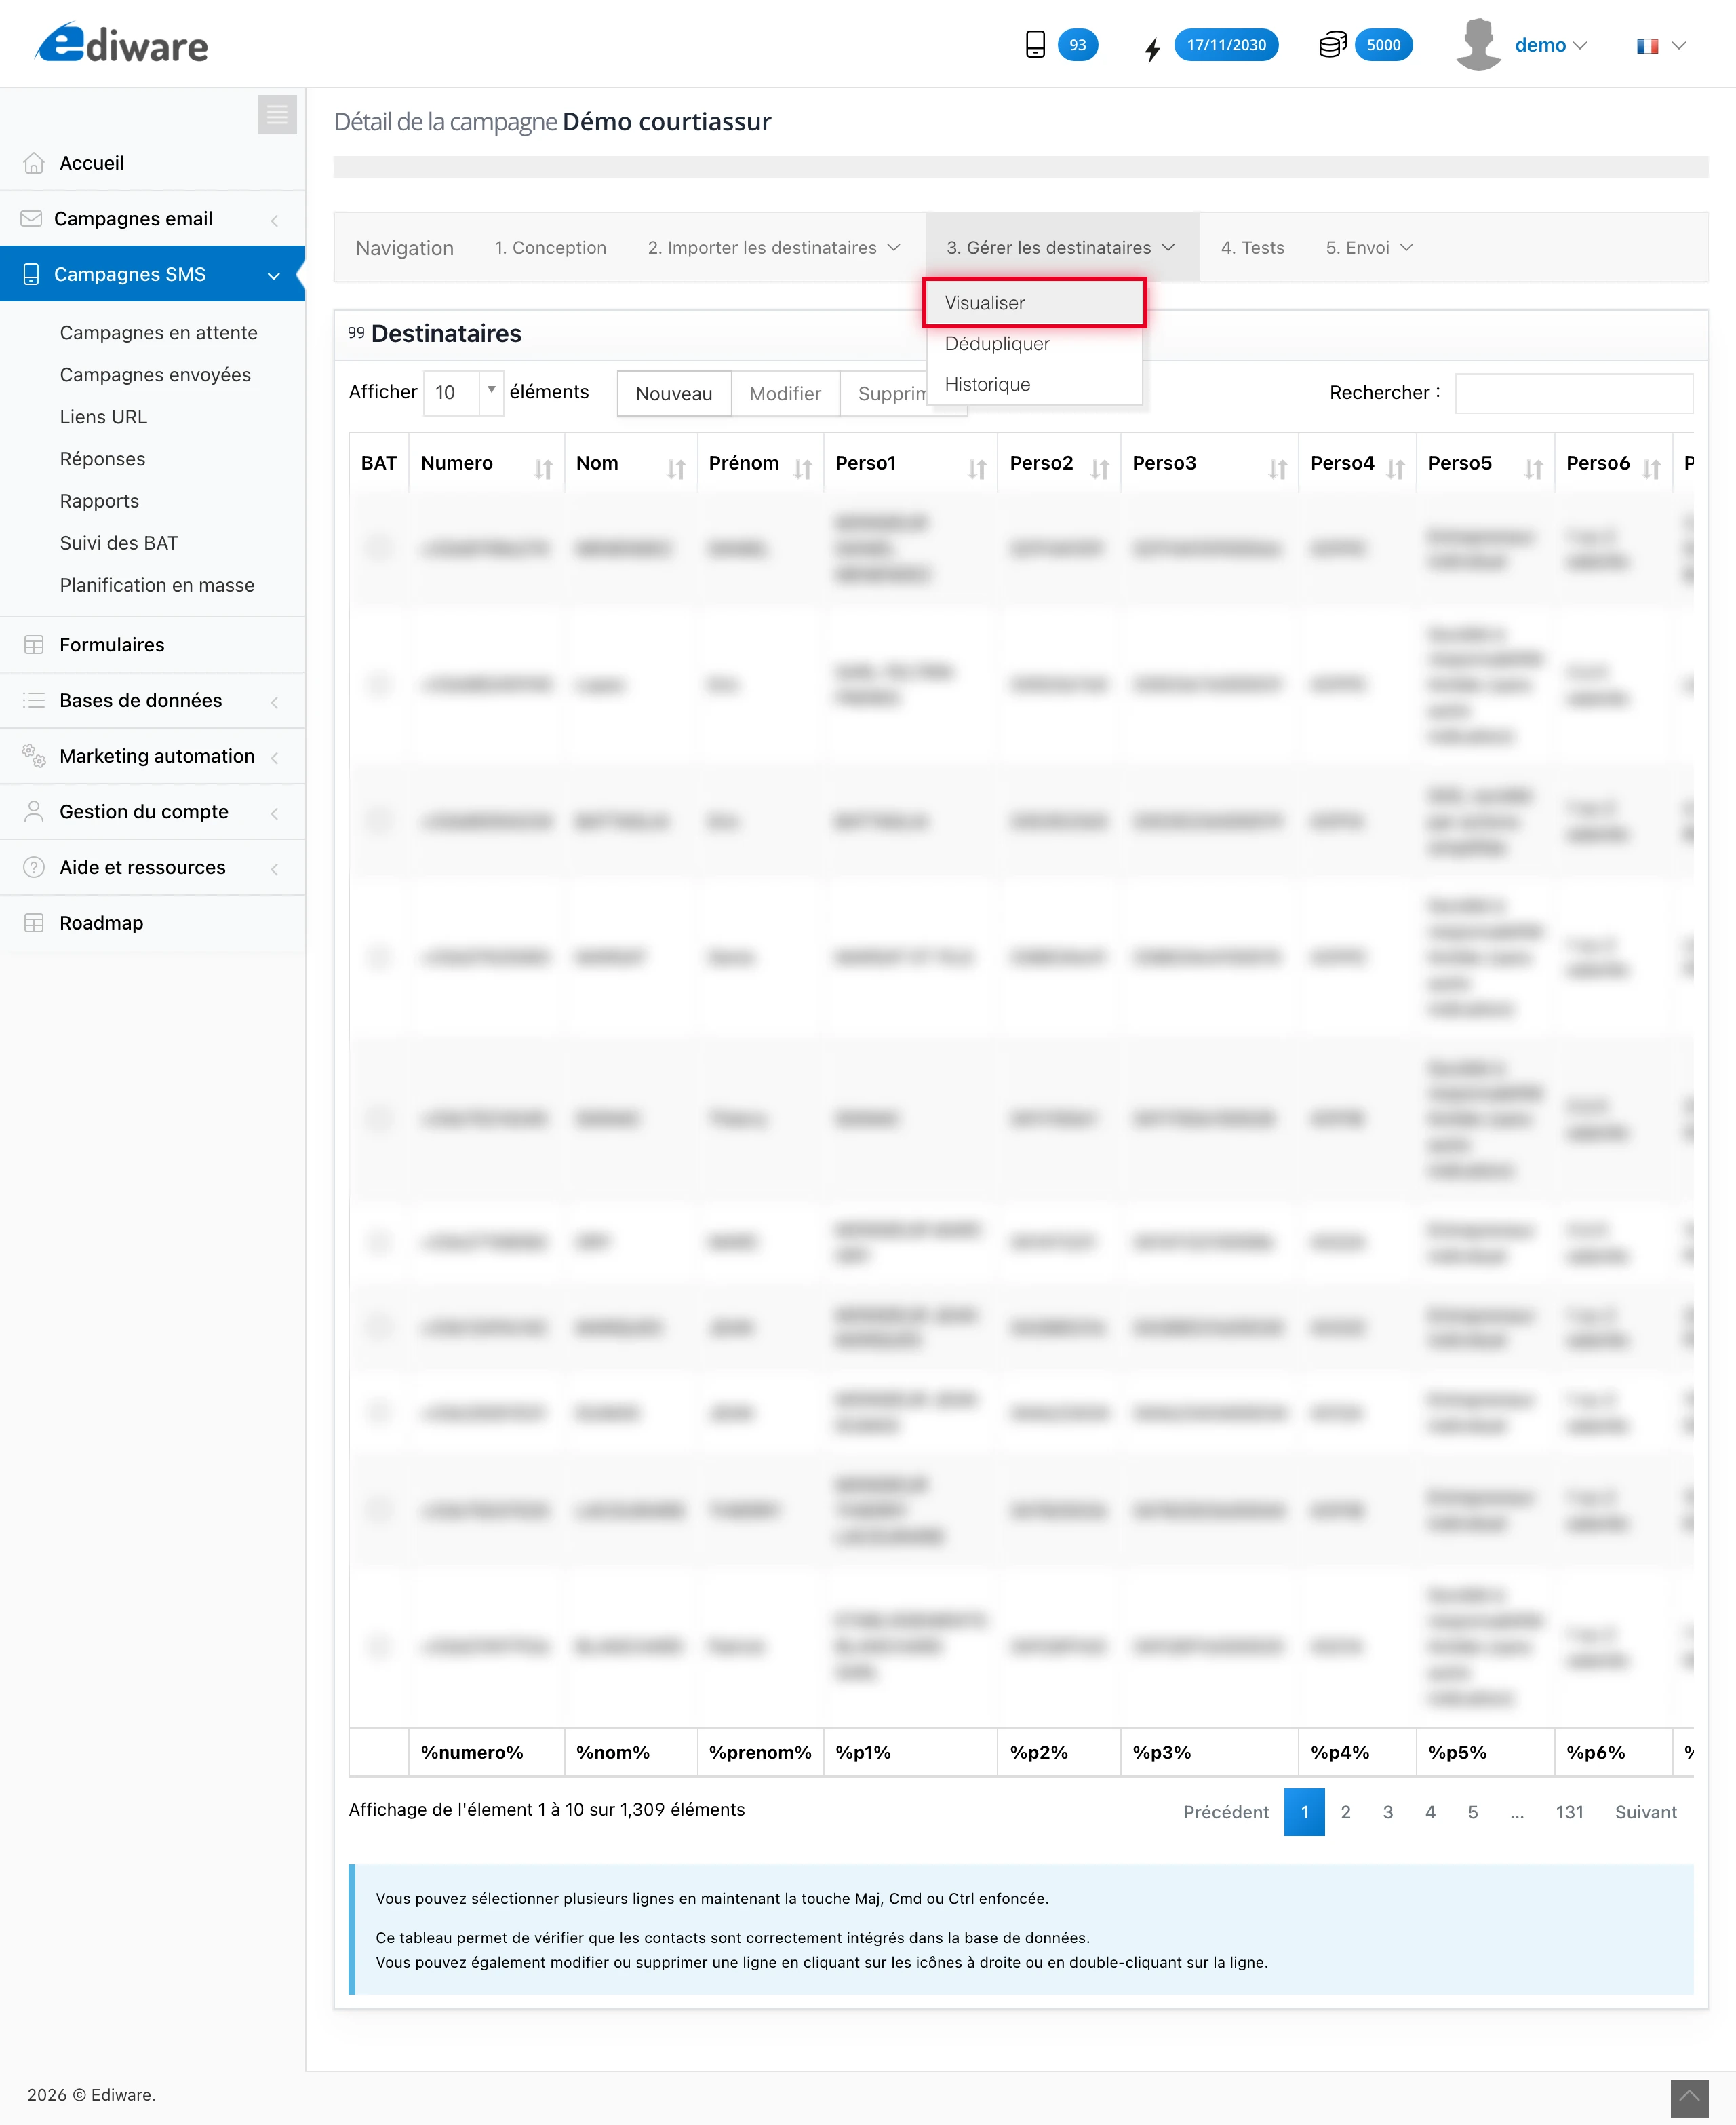Click the Nouveau button
Screen dimensions: 1736x2125
click(674, 394)
